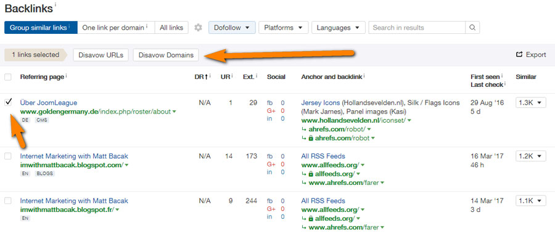Click info icon beside Anchor and backlink
This screenshot has width=555, height=233.
(364, 75)
